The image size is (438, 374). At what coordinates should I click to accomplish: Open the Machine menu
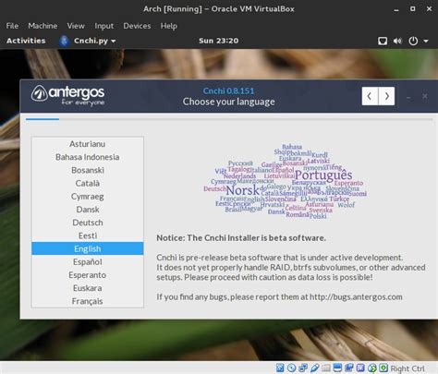(x=43, y=26)
